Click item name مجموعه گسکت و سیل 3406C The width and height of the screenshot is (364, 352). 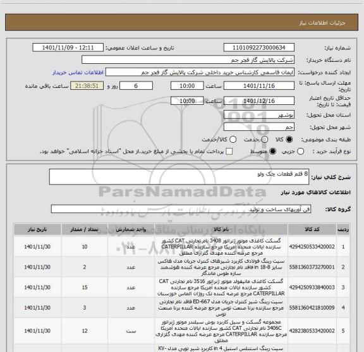click(221, 331)
